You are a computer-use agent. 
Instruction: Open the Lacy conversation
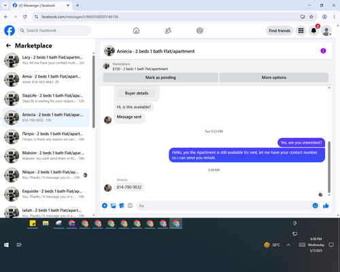[x=46, y=60]
